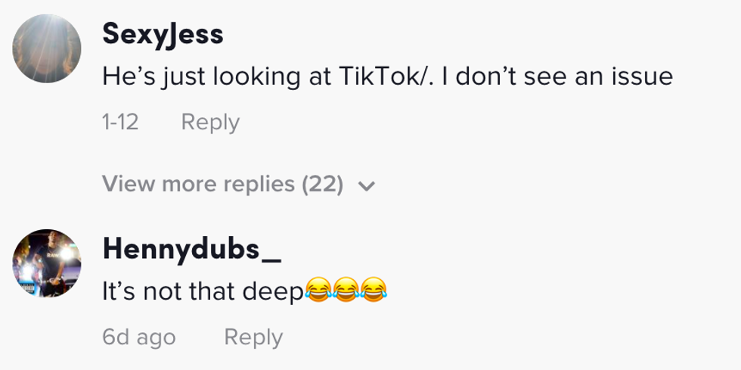
Task: Visit the Hennydubs_ username link
Action: tap(191, 248)
